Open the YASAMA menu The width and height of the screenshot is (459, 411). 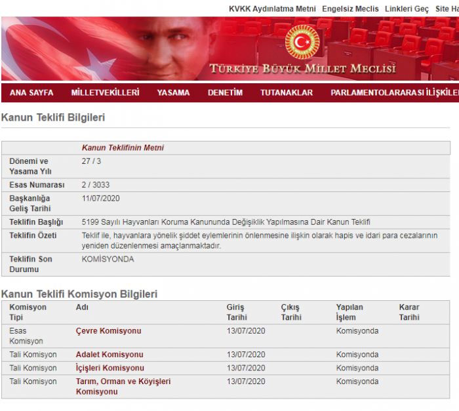(173, 92)
